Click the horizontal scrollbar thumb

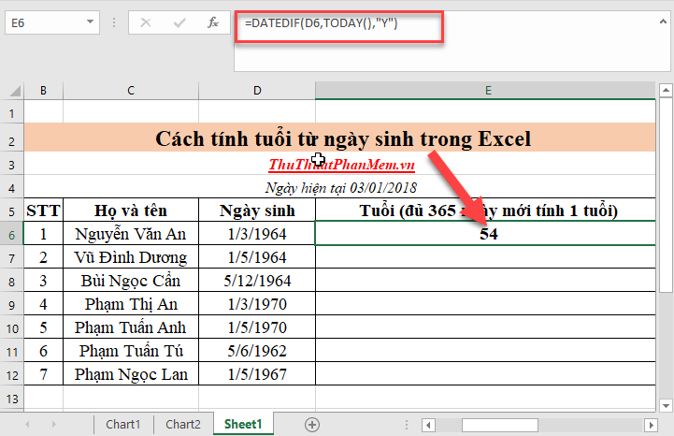[500, 425]
